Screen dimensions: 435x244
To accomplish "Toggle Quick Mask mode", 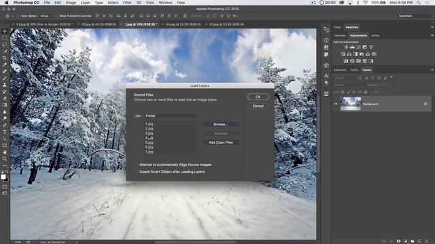I will coord(5,187).
